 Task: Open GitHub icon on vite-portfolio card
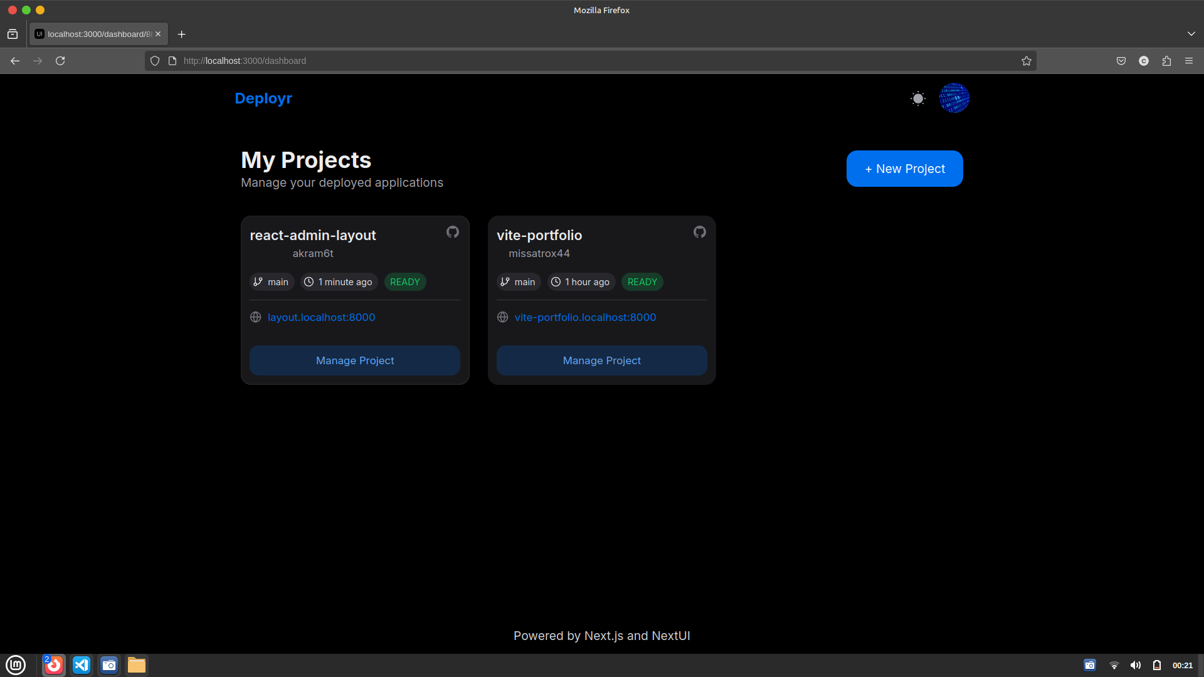(699, 232)
